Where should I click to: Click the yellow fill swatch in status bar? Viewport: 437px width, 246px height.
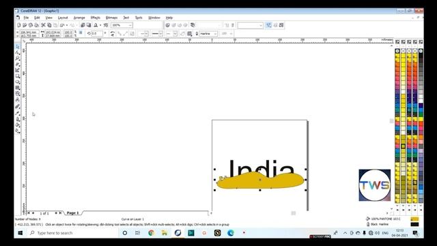[x=414, y=219]
